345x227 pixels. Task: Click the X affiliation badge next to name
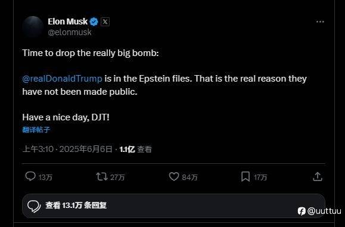point(105,21)
